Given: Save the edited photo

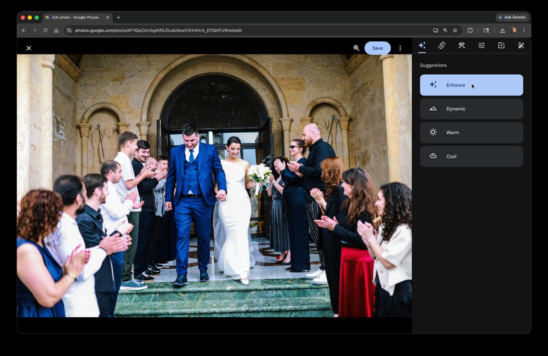Looking at the screenshot, I should pyautogui.click(x=377, y=48).
